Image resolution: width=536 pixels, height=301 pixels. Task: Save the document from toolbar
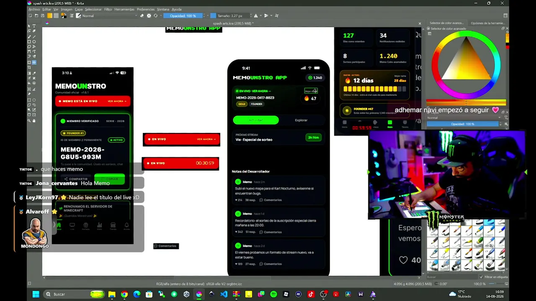click(x=43, y=16)
